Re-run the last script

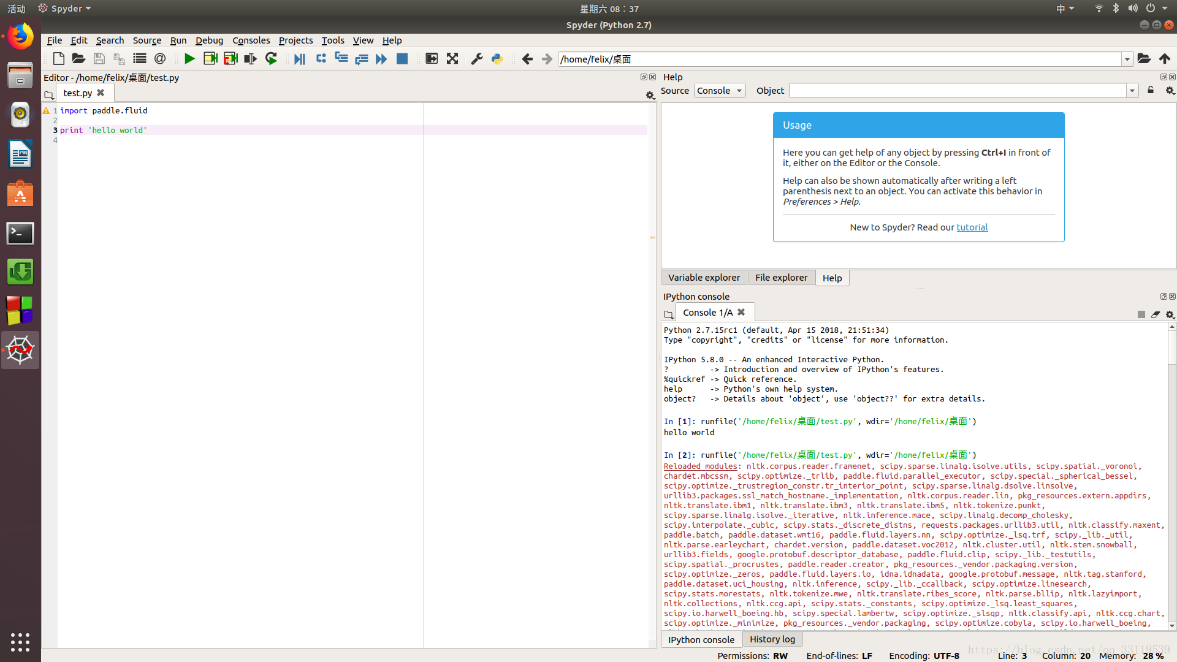[x=271, y=59]
